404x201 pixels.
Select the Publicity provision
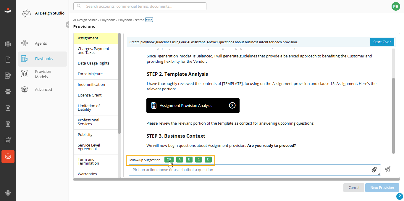[x=96, y=134]
